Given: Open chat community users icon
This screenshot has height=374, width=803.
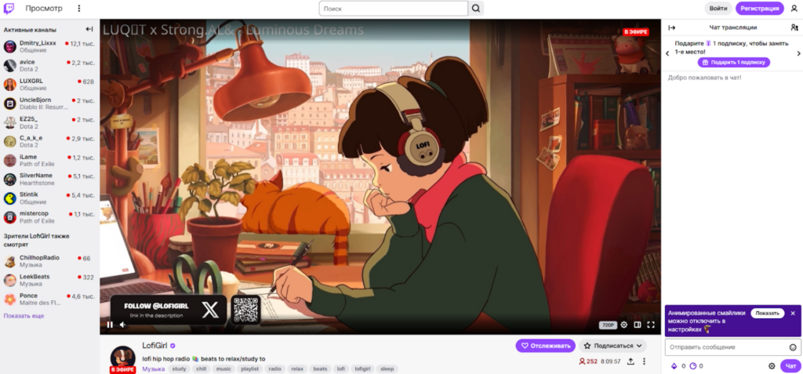Looking at the screenshot, I should coord(794,27).
